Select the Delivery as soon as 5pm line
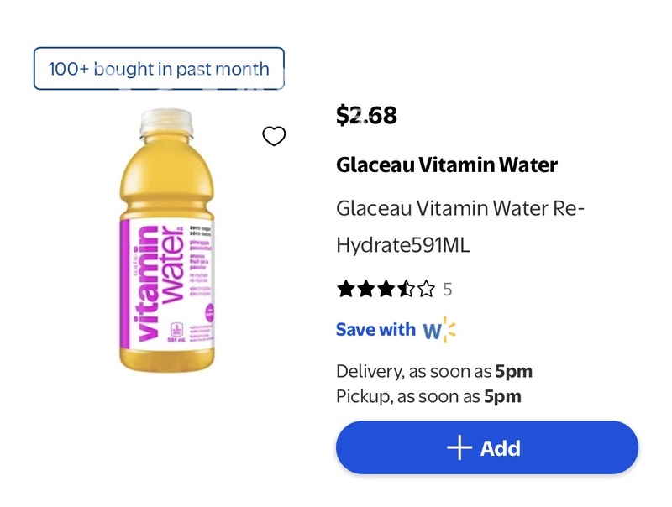672x507 pixels. (433, 371)
